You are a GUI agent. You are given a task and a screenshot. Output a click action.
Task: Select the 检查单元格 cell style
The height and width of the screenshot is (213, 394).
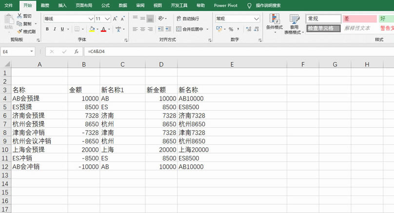[323, 28]
